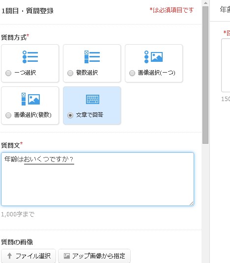Click into the 質問文 text area
230x263 pixels.
[x=97, y=179]
